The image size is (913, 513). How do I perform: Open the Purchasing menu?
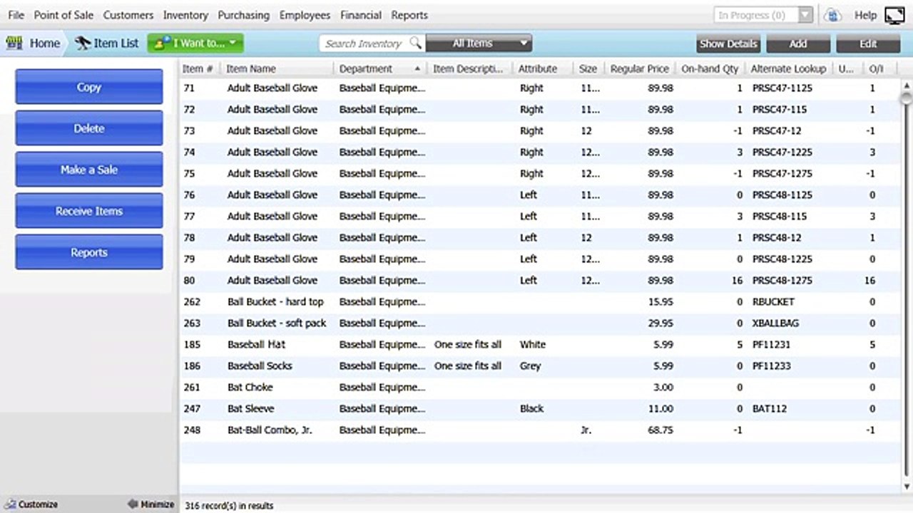coord(244,15)
